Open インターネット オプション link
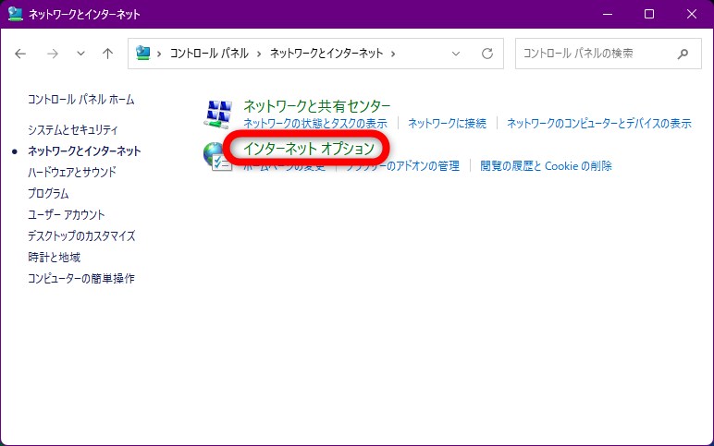This screenshot has height=446, width=714. (308, 148)
